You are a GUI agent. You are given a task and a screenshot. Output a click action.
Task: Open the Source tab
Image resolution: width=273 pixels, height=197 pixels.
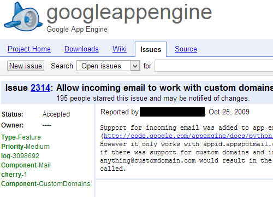[x=186, y=49]
